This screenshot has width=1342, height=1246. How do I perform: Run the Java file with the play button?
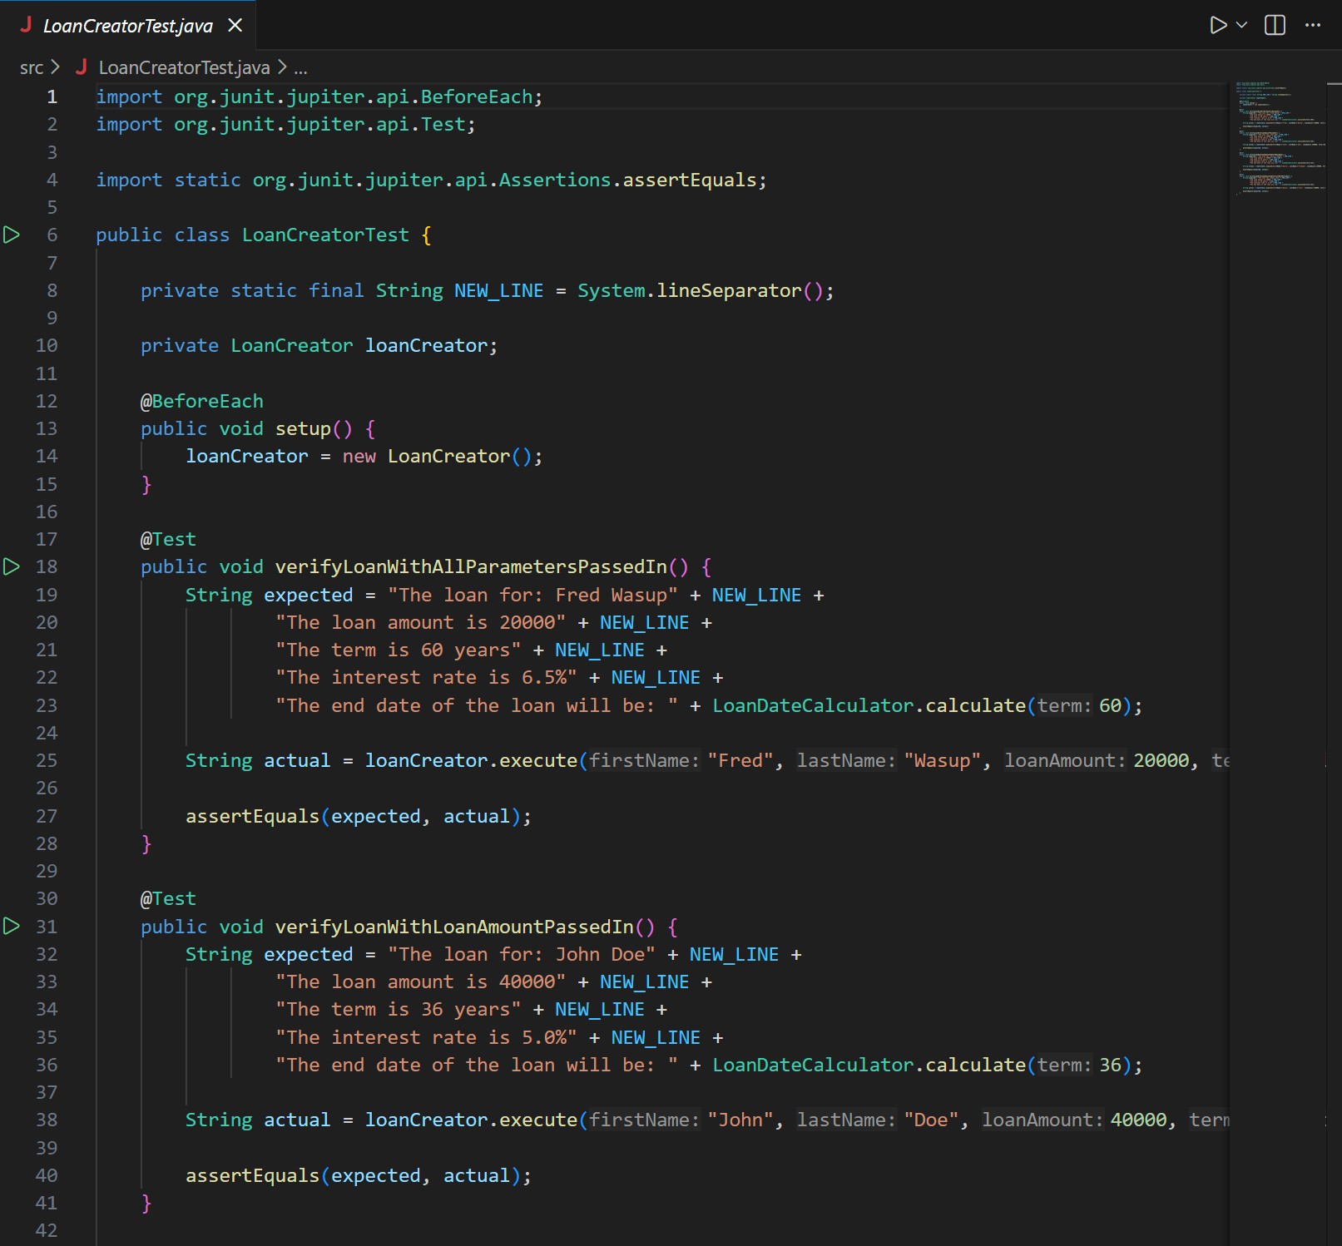coord(1216,25)
